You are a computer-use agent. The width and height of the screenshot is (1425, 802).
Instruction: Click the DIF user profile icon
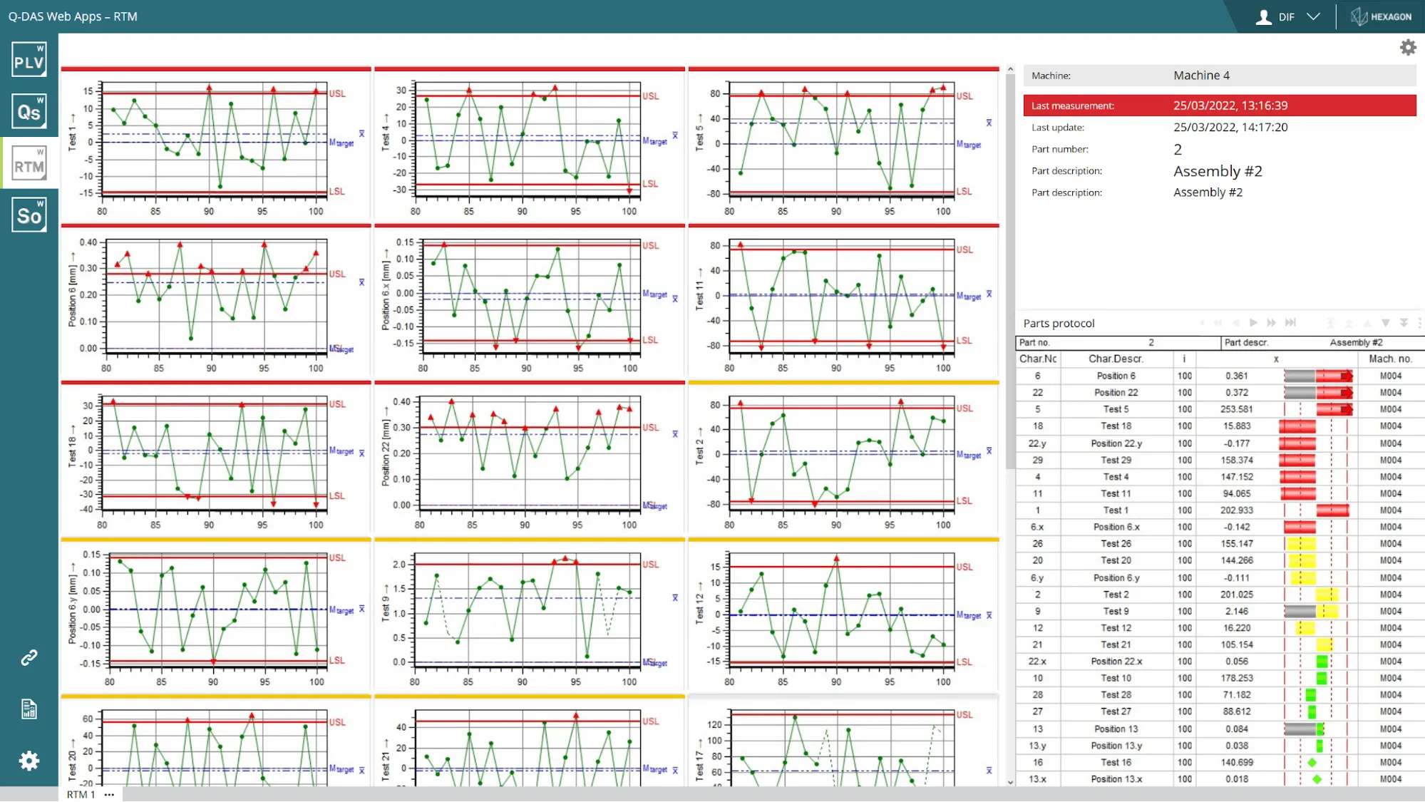coord(1263,16)
